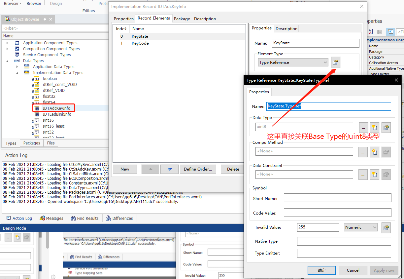Confirm Type Reference dialog with 确定
This screenshot has width=404, height=279.
(x=322, y=270)
